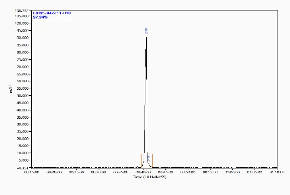The height and width of the screenshot is (195, 290).
Task: Click y-axis maximum value 108.732
Action: (x=22, y=11)
